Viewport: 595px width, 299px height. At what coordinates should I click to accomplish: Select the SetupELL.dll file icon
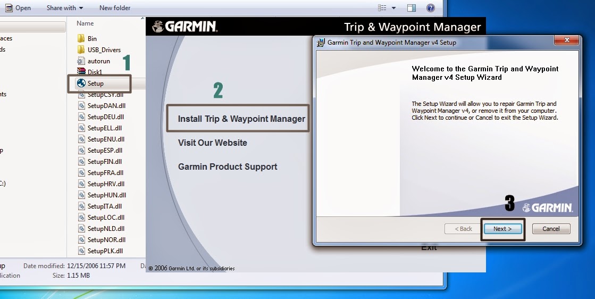pyautogui.click(x=81, y=128)
